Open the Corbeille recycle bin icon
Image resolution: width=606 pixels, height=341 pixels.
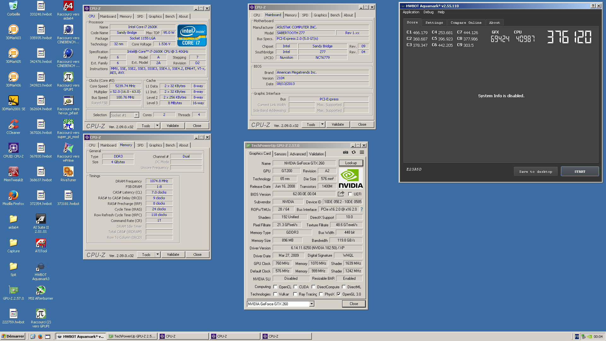point(13,9)
